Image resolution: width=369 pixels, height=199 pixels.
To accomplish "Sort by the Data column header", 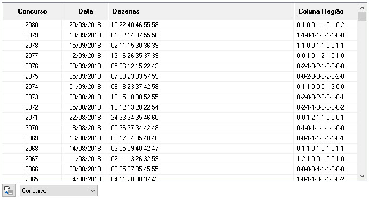I will [x=85, y=11].
